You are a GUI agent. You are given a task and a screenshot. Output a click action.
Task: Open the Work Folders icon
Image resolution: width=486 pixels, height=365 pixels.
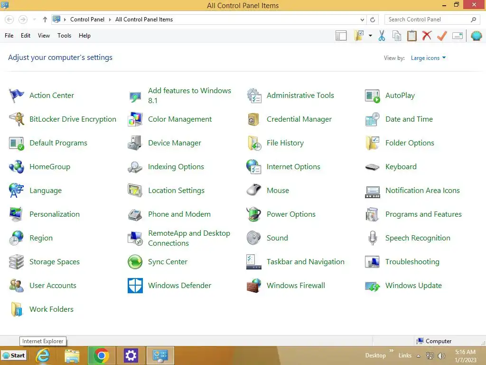click(x=17, y=309)
